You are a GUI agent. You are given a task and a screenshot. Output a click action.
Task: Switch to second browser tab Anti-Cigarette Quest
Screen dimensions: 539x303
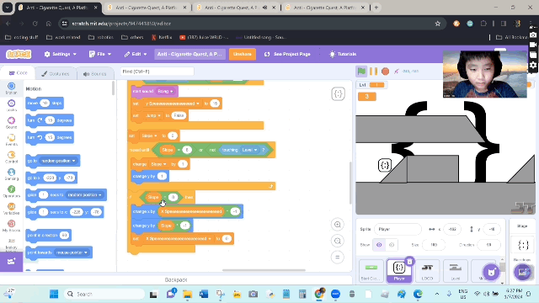click(x=147, y=8)
